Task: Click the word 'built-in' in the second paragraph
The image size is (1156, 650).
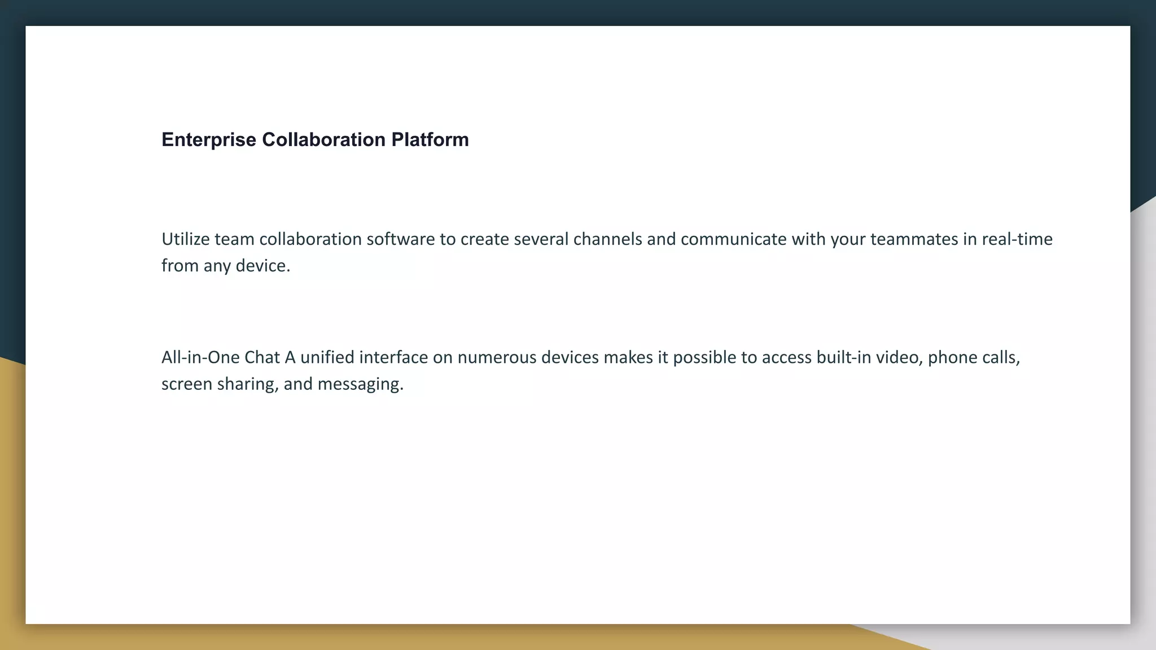Action: tap(843, 357)
